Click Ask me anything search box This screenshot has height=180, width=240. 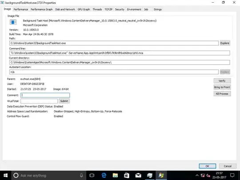49,176
